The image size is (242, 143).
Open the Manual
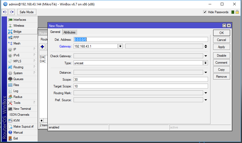(22, 132)
